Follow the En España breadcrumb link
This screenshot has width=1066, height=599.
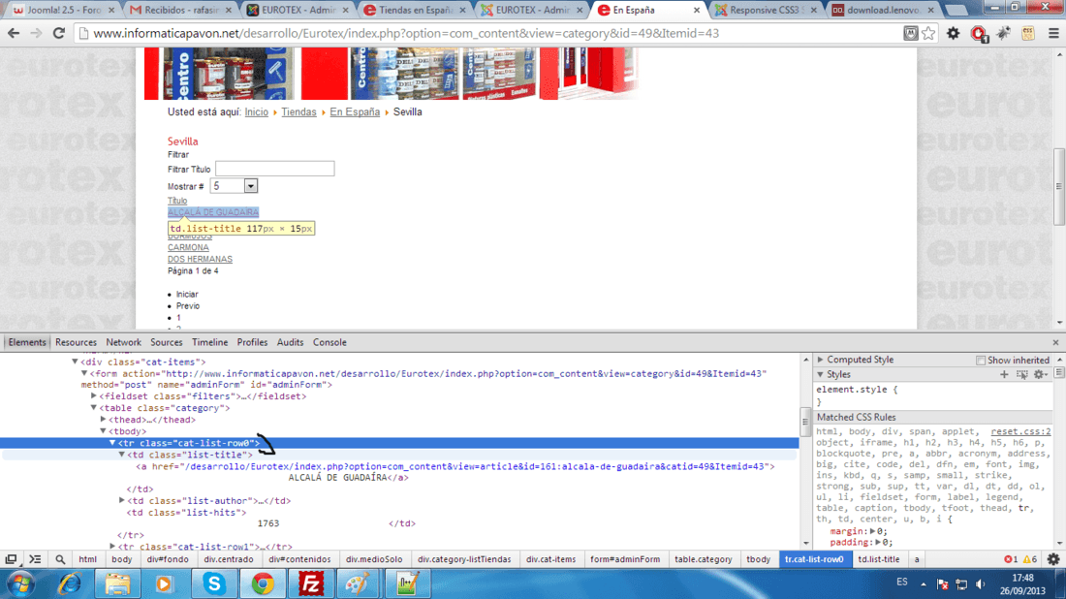[x=355, y=112]
